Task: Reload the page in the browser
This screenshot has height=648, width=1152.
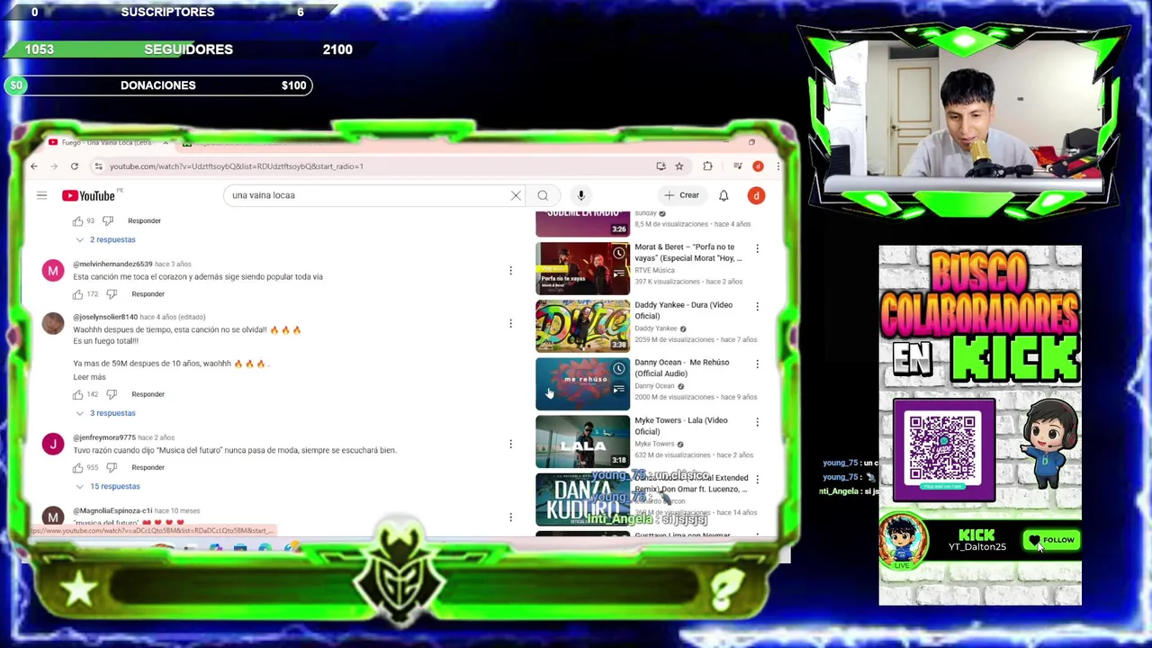Action: 75,166
